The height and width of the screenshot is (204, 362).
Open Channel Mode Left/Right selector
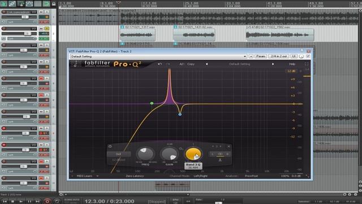200,176
